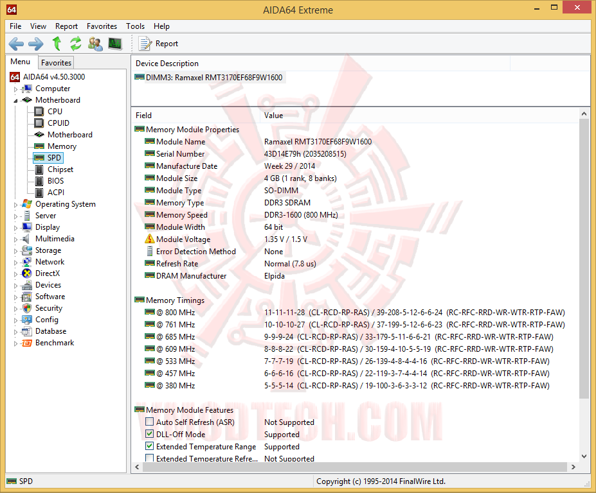Click the BIOS chip icon
Screen dimensions: 596x493
[39, 181]
